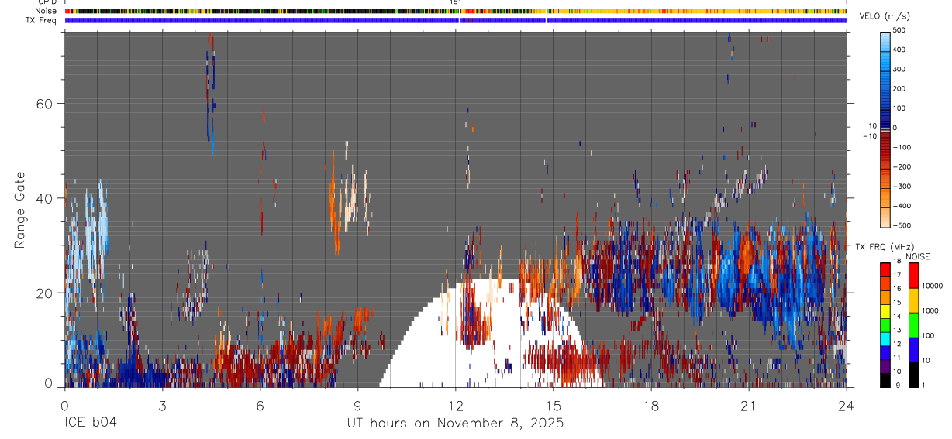Viewport: 952px width, 439px height.
Task: Click the multicolored Noise strip above plot
Action: [x=456, y=11]
